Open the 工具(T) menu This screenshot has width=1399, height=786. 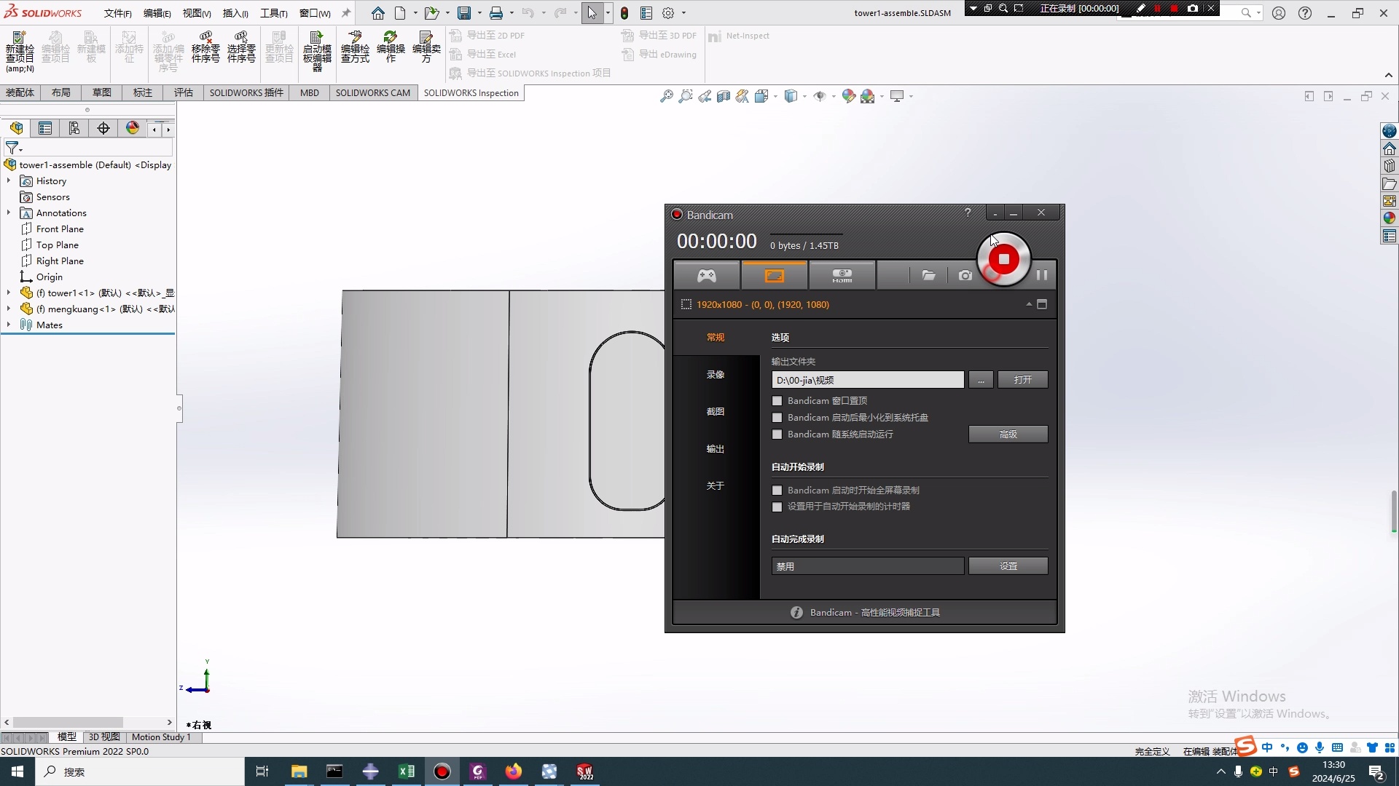[274, 12]
